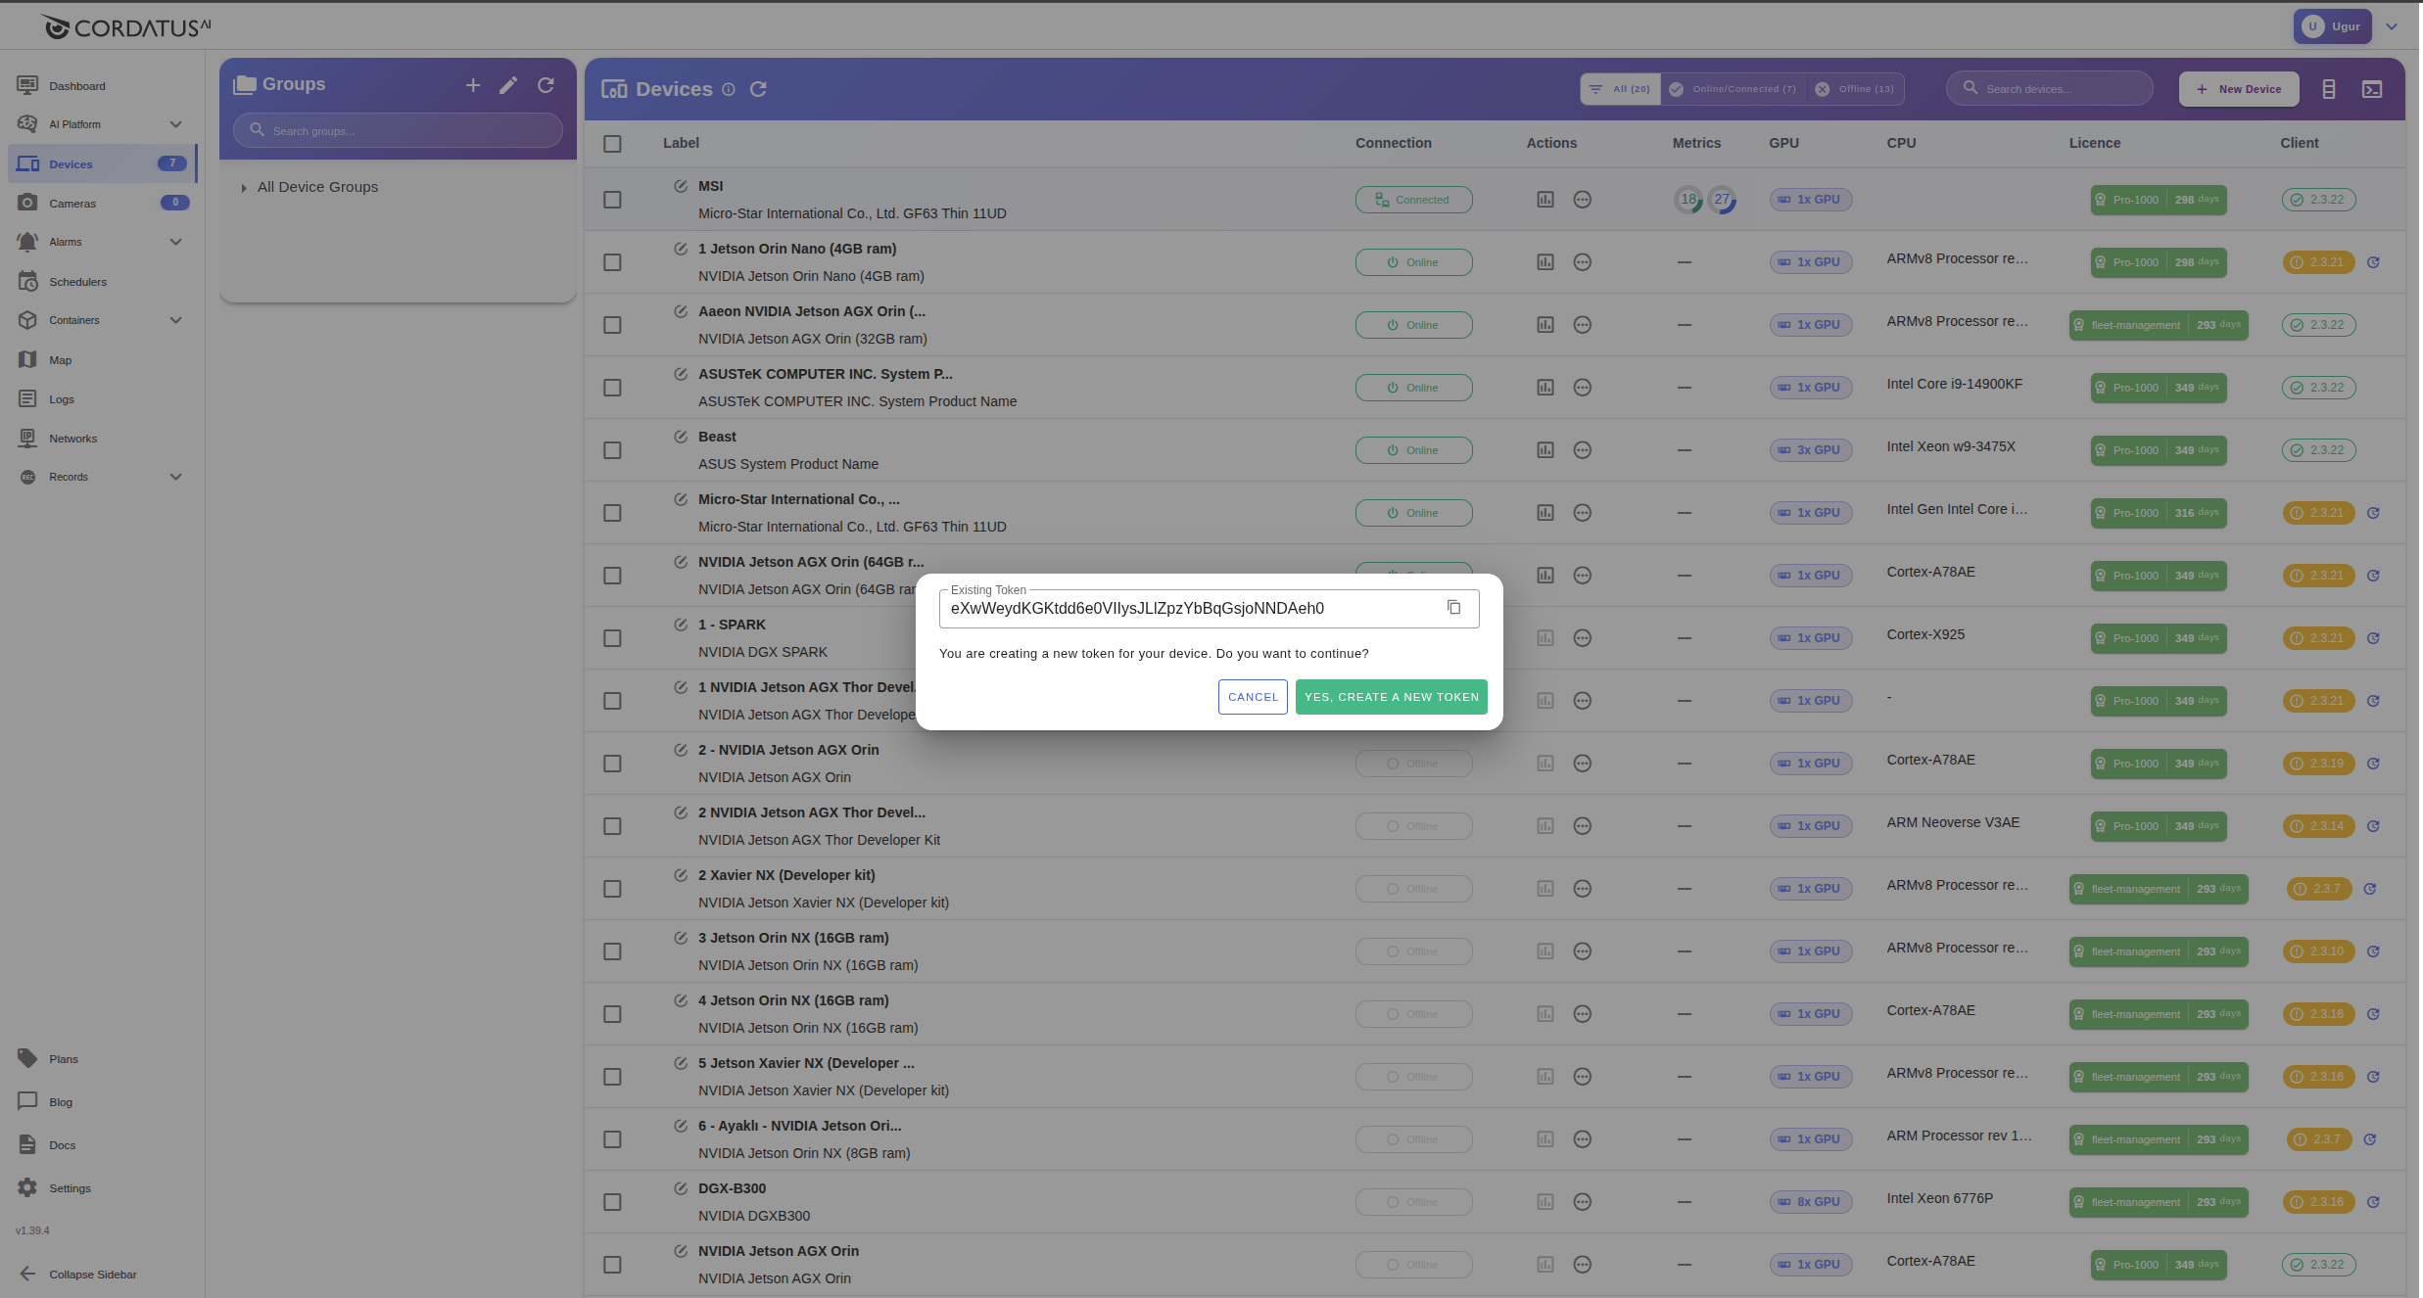Click Yes, Create a New Token
Screen dimensions: 2423x1298
[x=1391, y=697]
